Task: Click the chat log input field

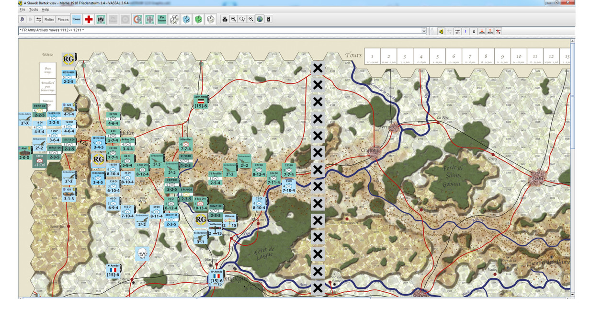Action: point(220,31)
